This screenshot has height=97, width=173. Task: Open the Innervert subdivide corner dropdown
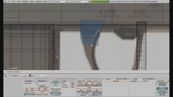coord(97,81)
